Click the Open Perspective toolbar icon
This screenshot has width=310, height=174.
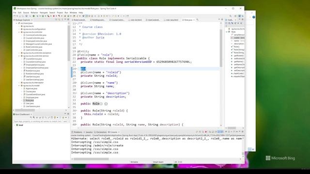[235, 16]
